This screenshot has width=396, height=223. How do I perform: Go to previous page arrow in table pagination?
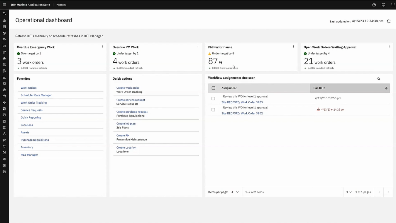[379, 192]
